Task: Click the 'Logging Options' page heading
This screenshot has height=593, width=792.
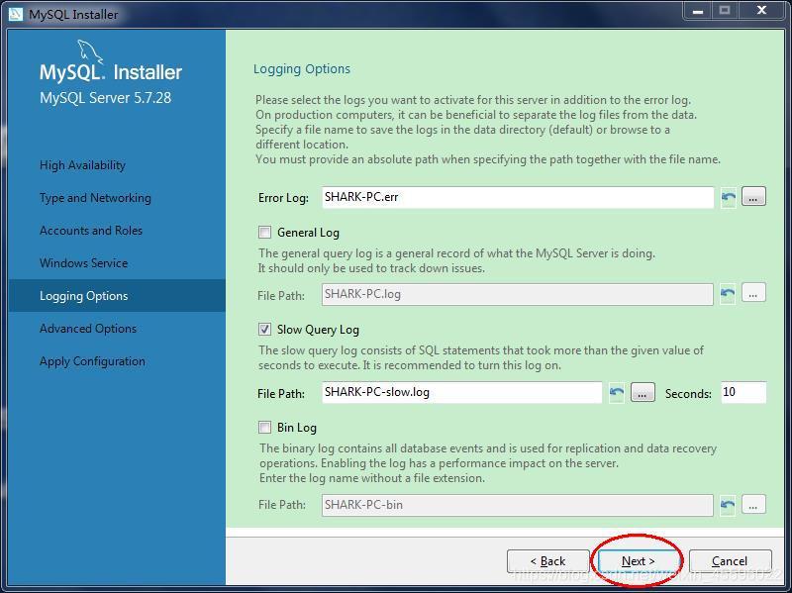Action: click(x=302, y=69)
